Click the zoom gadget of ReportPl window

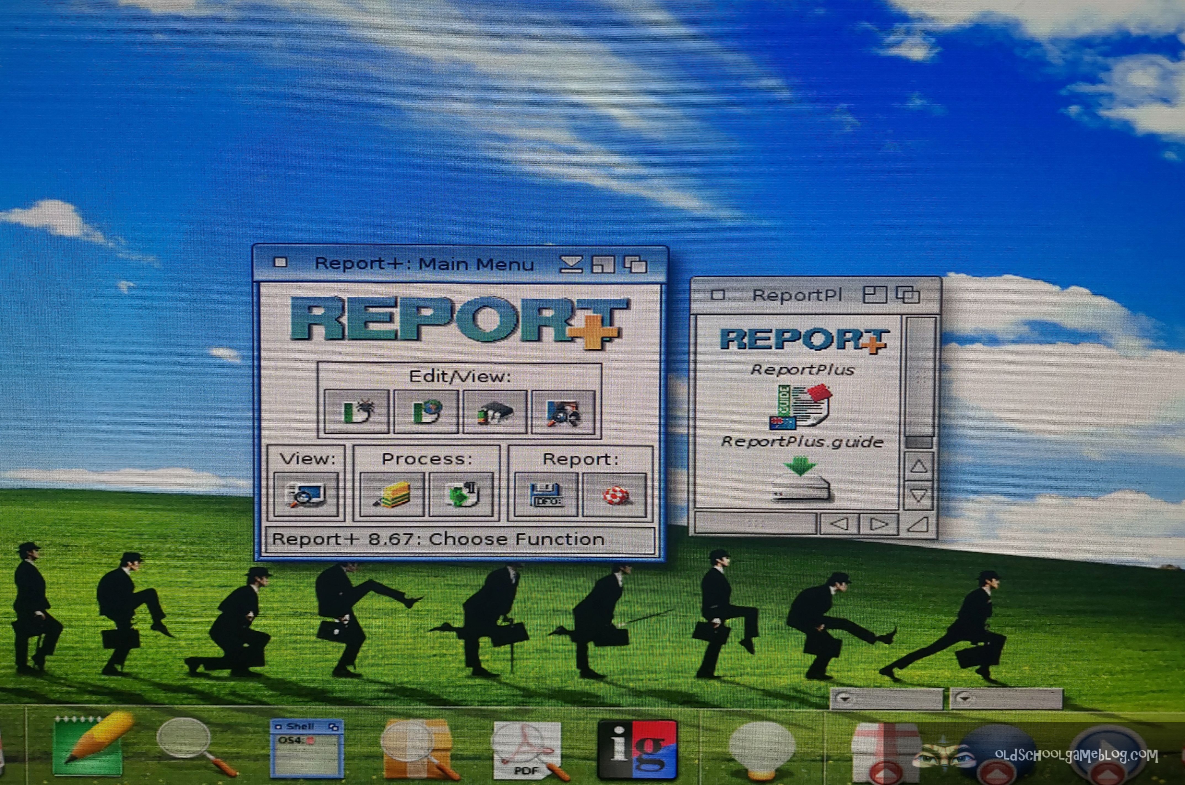point(875,294)
